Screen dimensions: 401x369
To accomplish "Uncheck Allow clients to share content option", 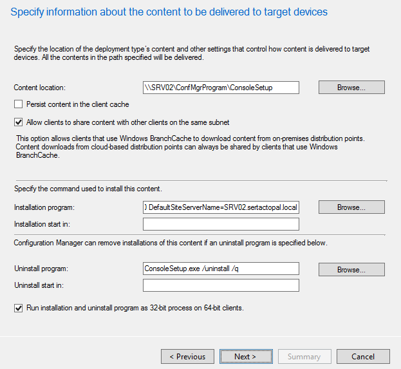I will click(x=18, y=122).
